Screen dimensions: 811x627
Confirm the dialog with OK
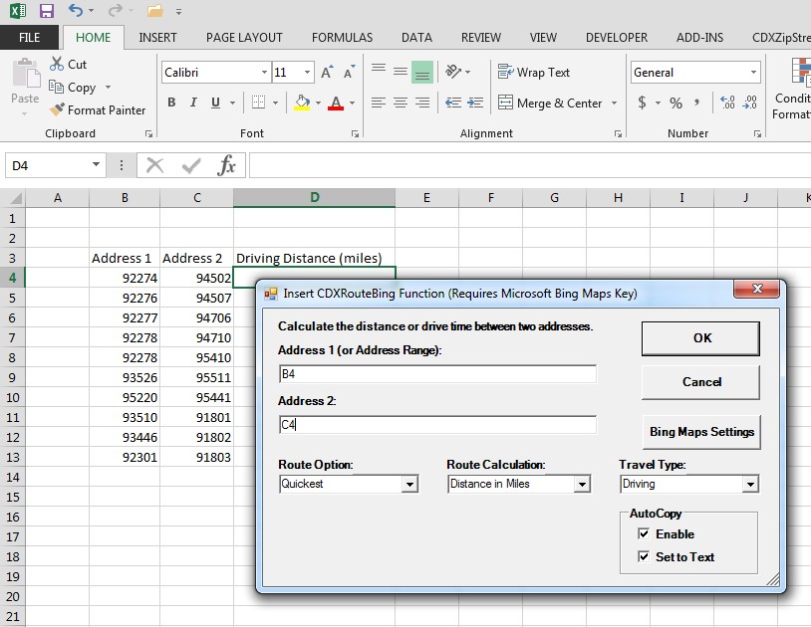(700, 338)
